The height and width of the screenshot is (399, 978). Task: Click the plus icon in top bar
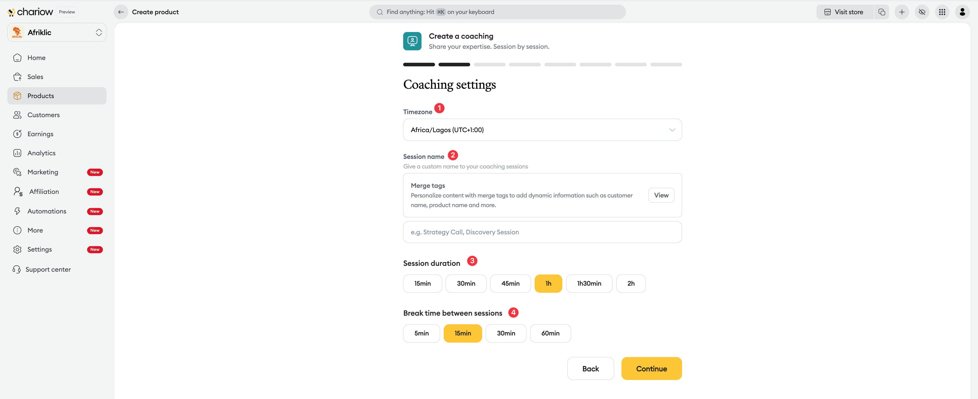[902, 12]
